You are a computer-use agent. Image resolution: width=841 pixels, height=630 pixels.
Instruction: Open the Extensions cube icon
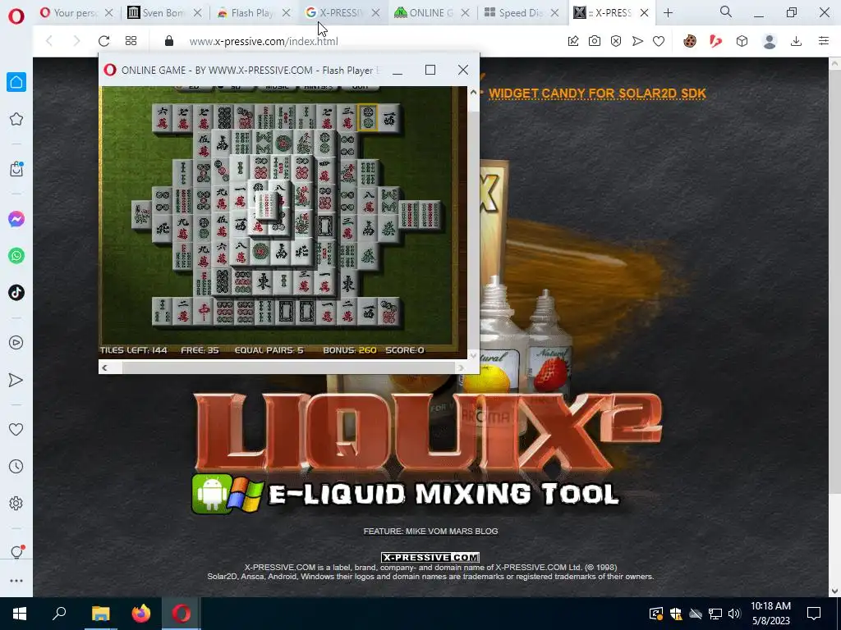[742, 41]
